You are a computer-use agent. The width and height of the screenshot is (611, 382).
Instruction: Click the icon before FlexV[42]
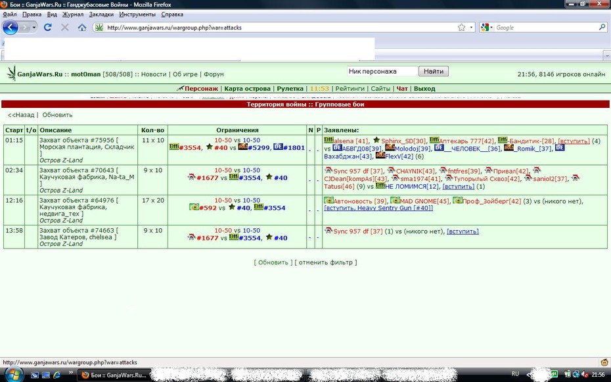click(x=380, y=156)
